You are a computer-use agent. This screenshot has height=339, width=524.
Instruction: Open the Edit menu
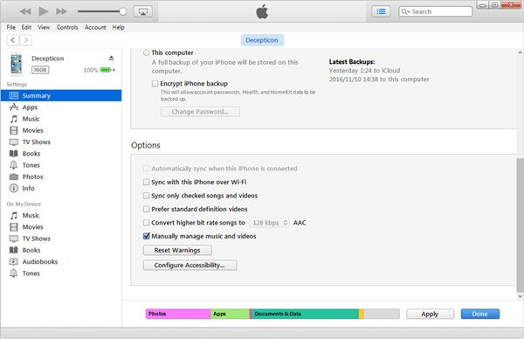point(26,27)
